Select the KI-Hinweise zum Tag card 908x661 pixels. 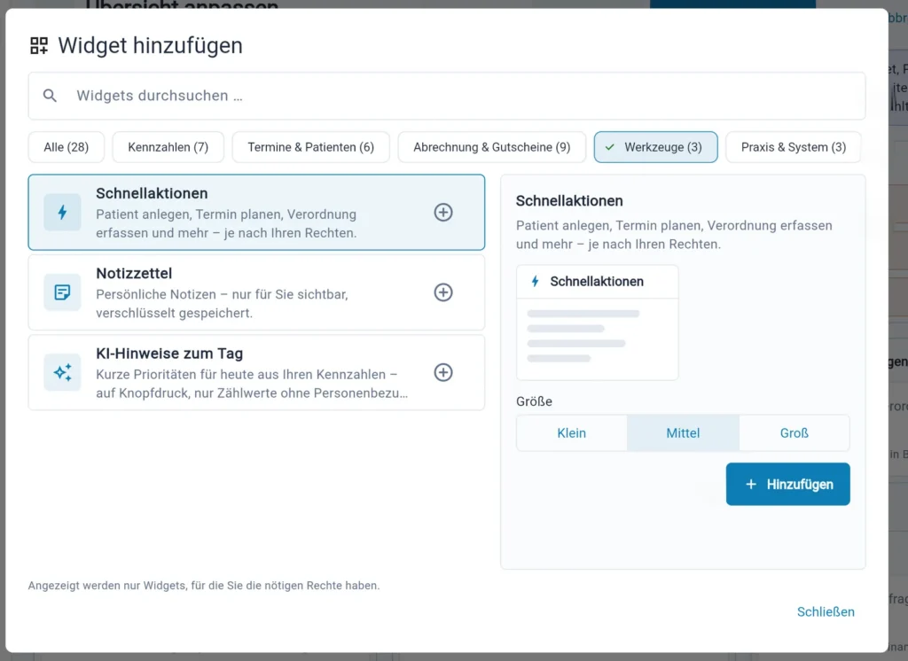pyautogui.click(x=256, y=372)
